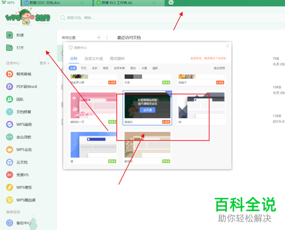Filter skins by 节日
Image resolution: width=285 pixels, height=230 pixels.
pyautogui.click(x=84, y=68)
